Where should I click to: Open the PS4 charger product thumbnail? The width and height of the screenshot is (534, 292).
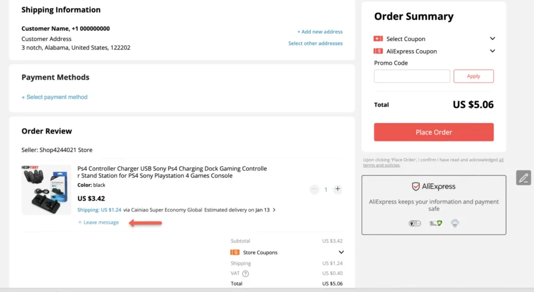pyautogui.click(x=46, y=190)
